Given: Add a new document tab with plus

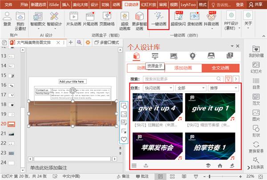Looking at the screenshot, I should click(x=71, y=42).
